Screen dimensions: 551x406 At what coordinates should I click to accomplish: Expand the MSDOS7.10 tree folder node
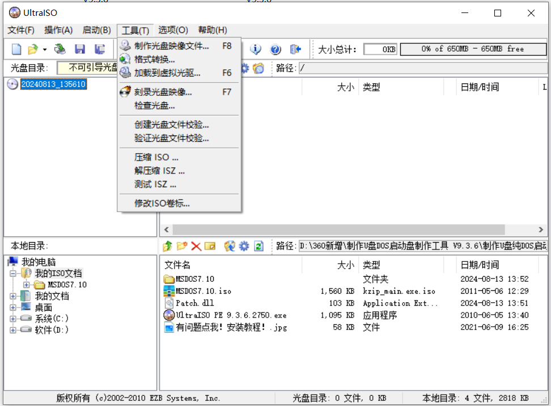tap(26, 285)
